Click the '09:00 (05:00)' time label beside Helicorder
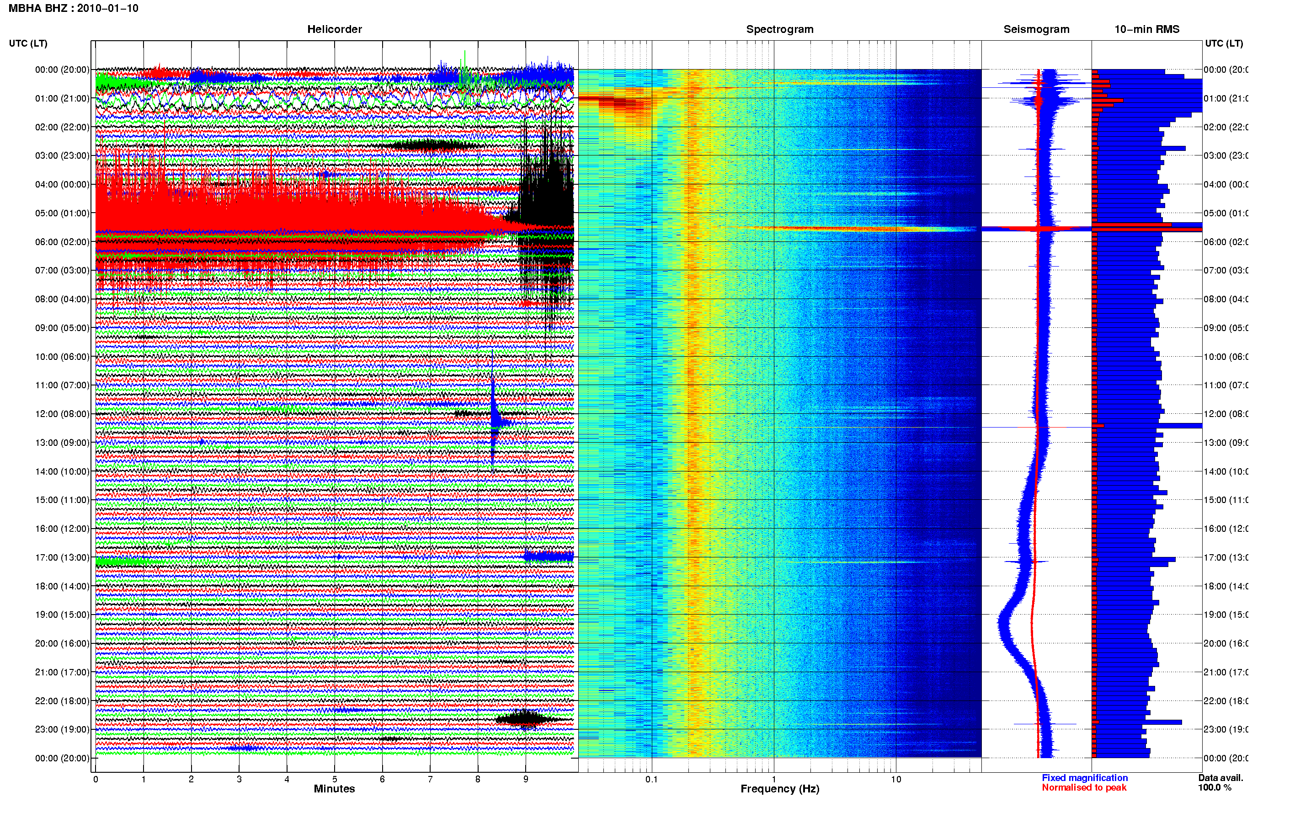 pos(62,327)
